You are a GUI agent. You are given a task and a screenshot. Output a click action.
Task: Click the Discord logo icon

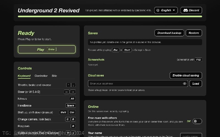tap(185, 10)
